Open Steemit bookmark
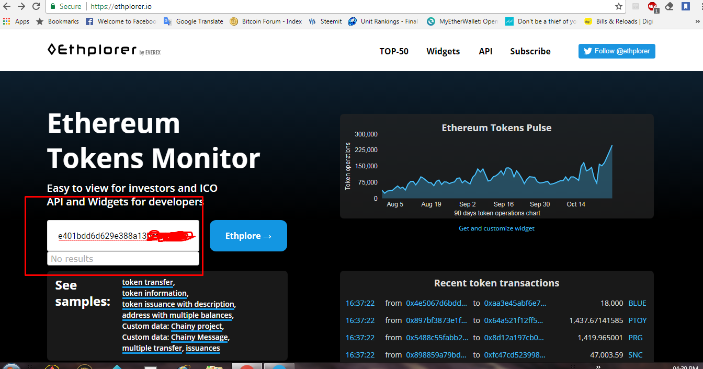 (x=325, y=21)
